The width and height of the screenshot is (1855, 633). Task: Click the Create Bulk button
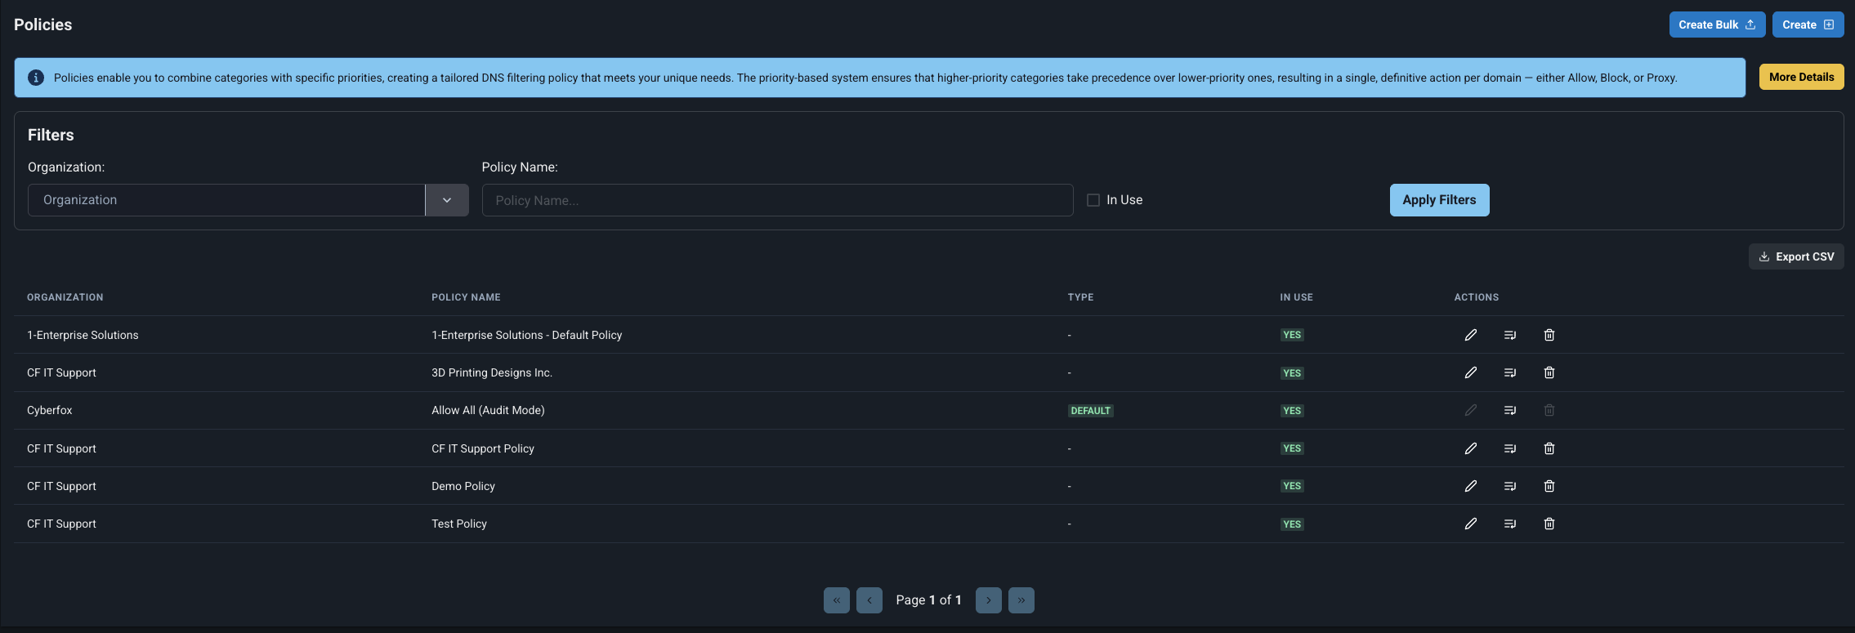[1717, 25]
